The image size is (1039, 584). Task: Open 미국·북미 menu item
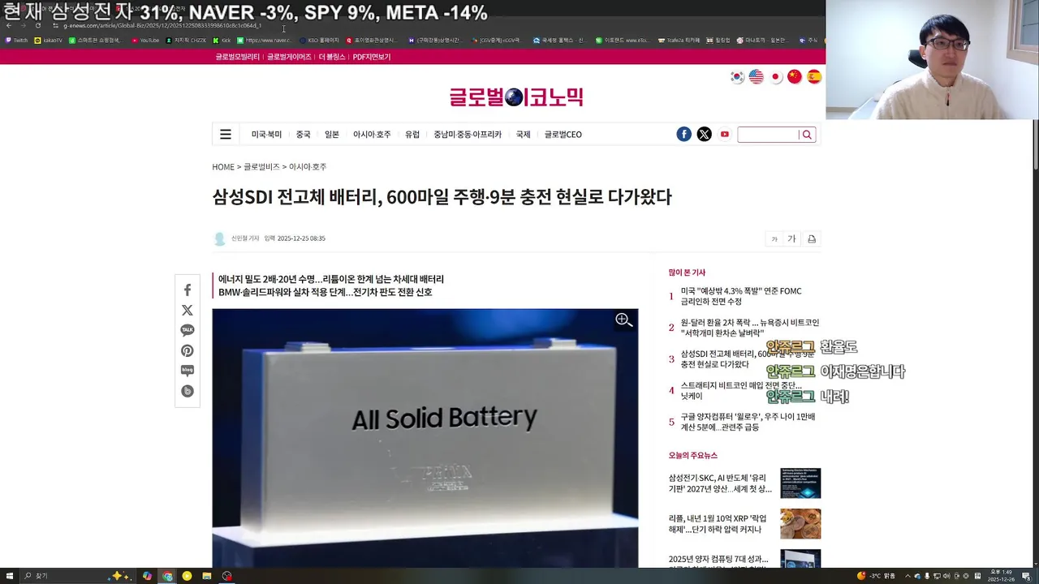(266, 135)
